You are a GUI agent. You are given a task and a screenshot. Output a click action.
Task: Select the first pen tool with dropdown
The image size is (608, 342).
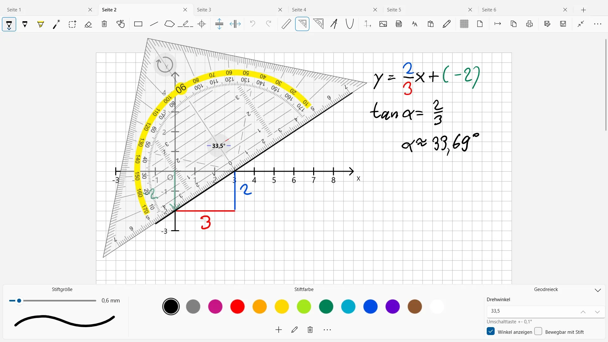[9, 24]
